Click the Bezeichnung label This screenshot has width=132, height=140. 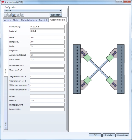point(15,27)
